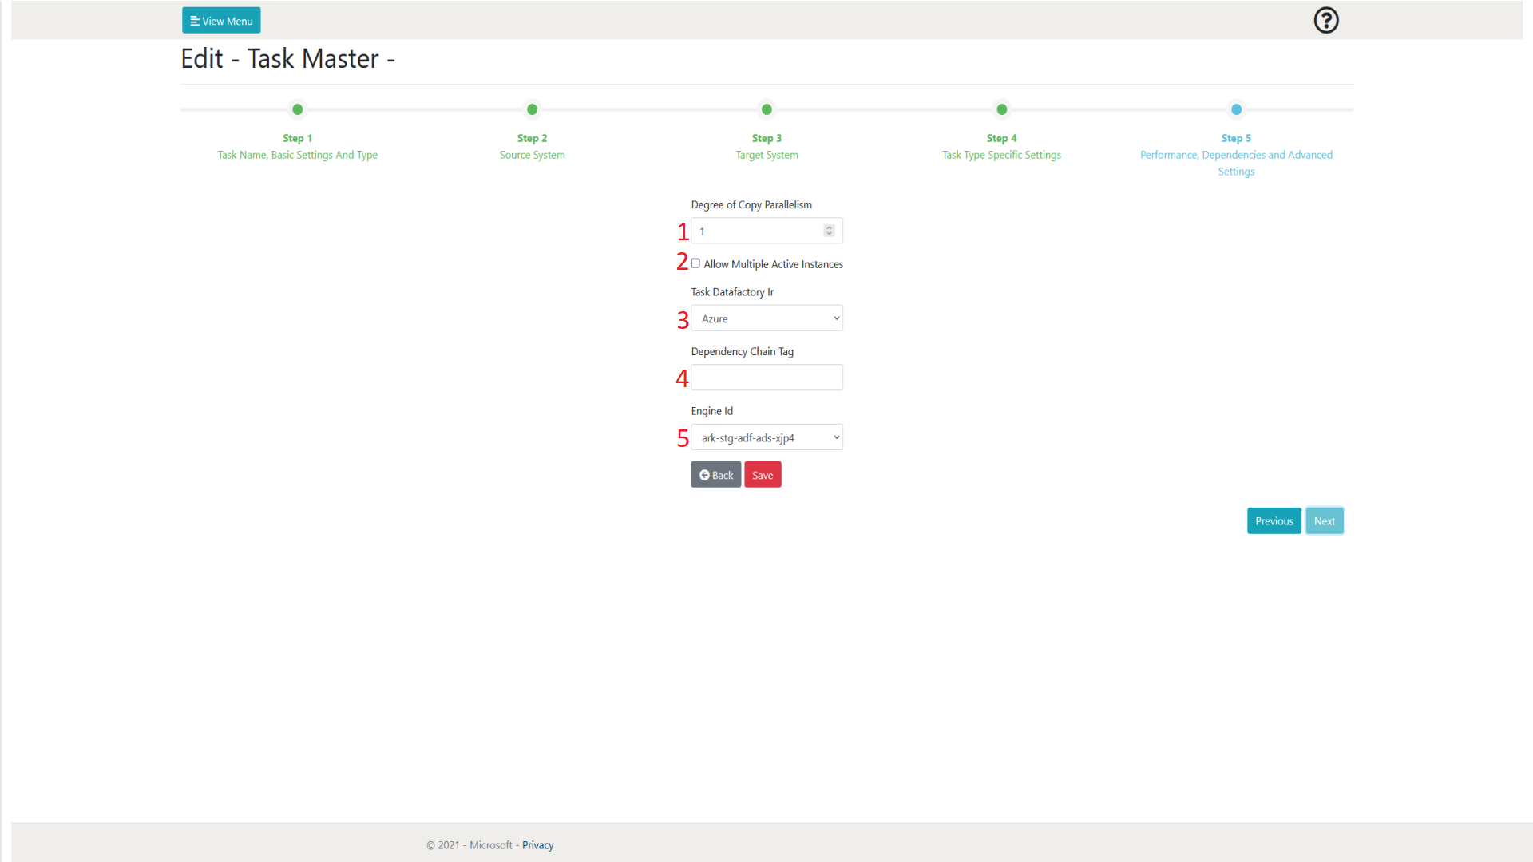
Task: Click the Step 3 green circle marker
Action: tap(766, 109)
